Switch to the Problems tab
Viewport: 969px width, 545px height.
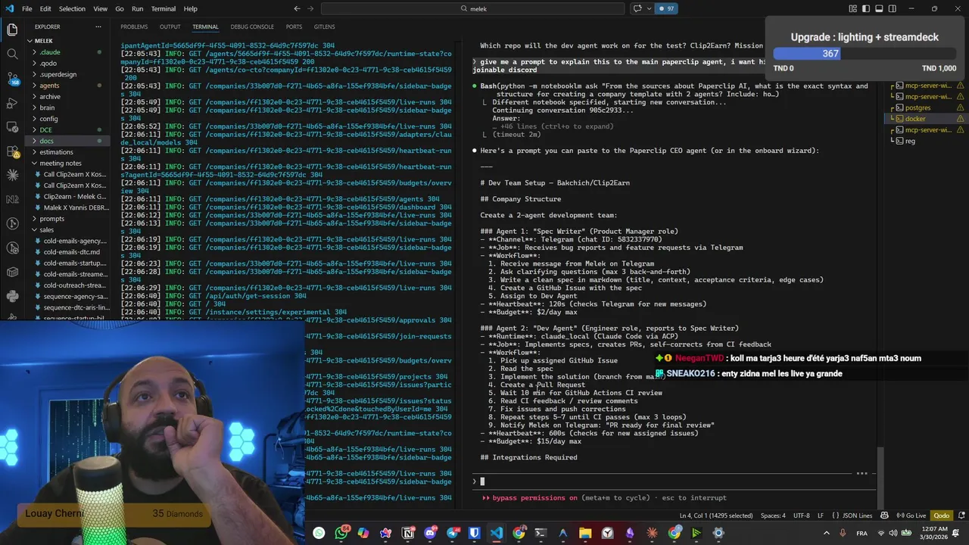pos(134,26)
